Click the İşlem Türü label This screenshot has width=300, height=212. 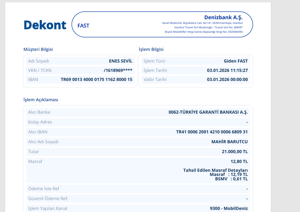point(154,61)
